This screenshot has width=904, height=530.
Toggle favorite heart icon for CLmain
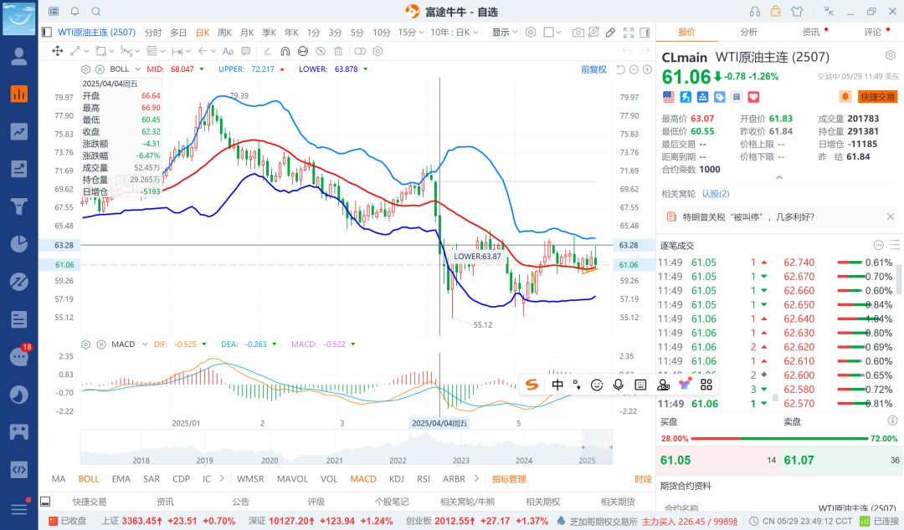point(753,97)
